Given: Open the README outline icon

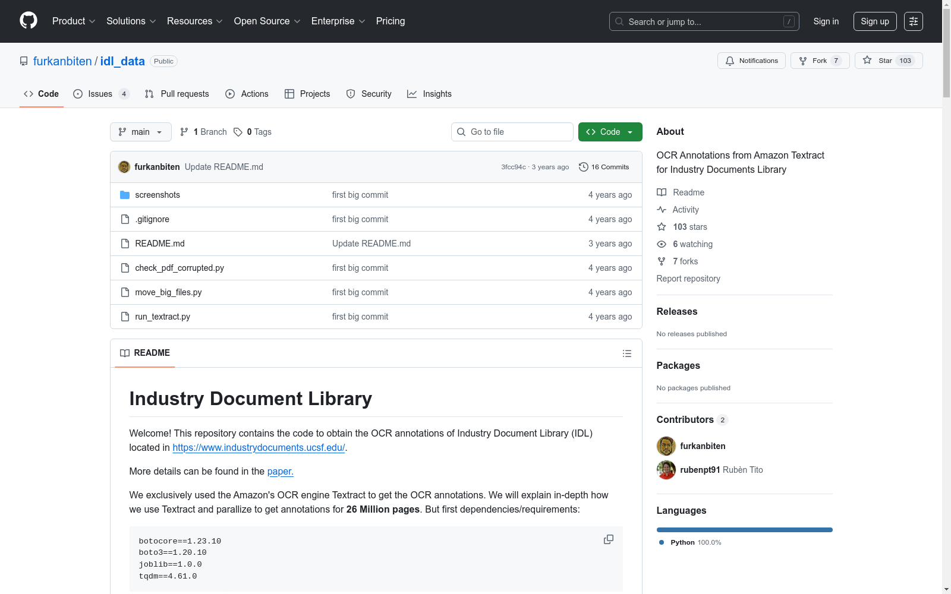Looking at the screenshot, I should 627,353.
